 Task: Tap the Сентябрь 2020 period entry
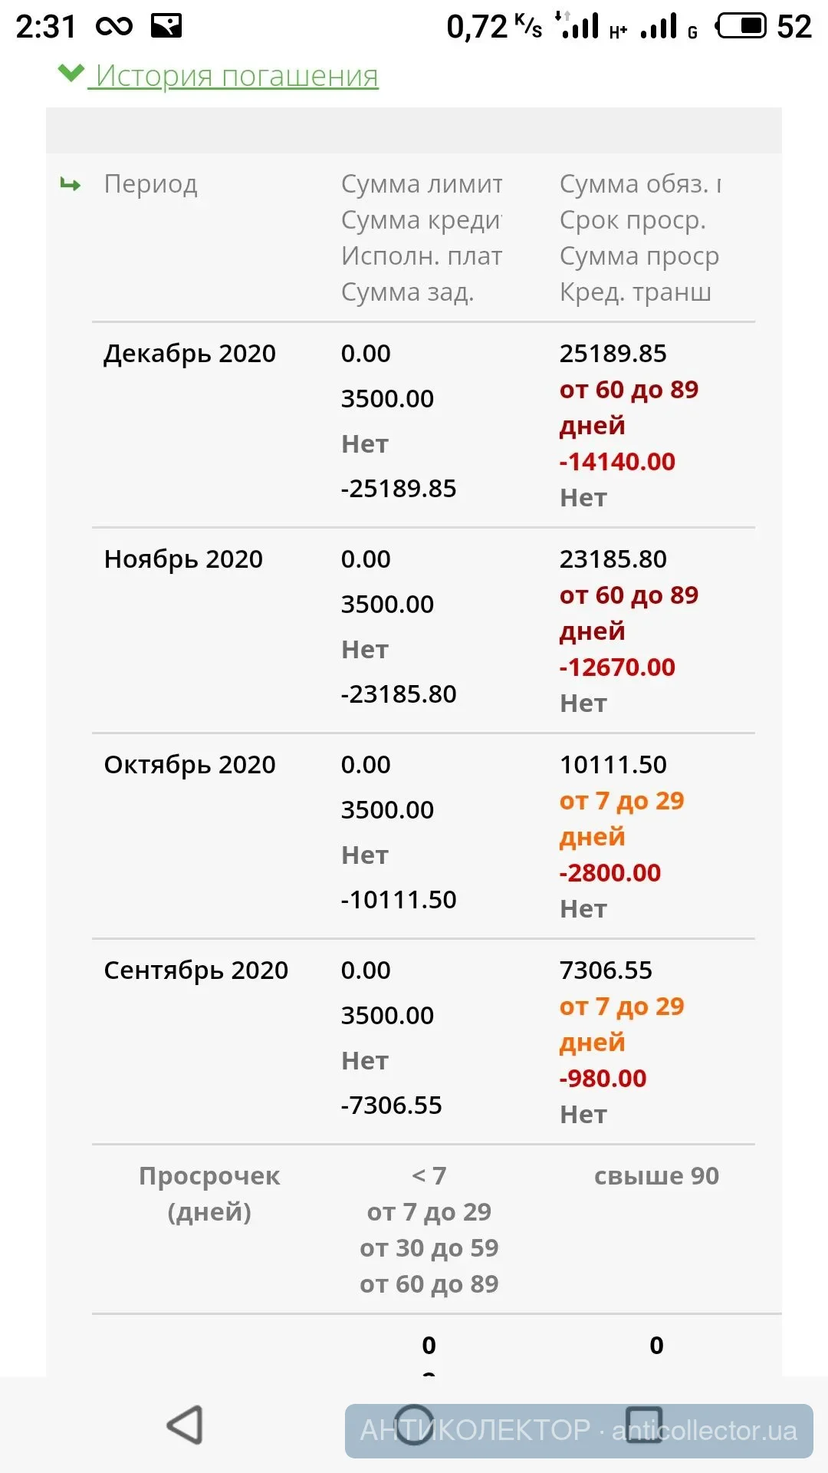[x=195, y=970]
